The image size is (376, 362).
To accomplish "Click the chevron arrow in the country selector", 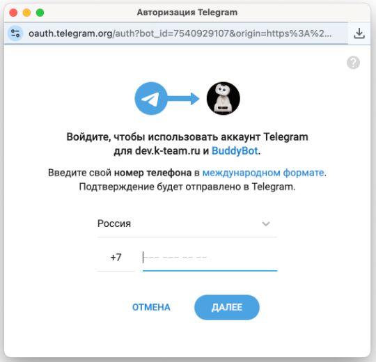I will pos(266,224).
